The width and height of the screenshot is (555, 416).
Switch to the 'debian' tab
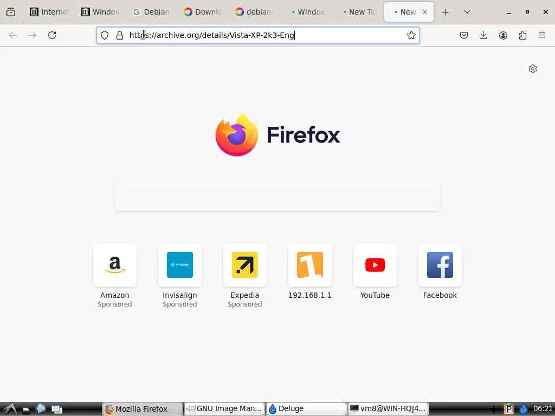point(254,12)
